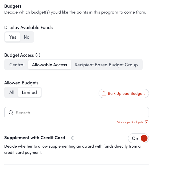
Task: Set Allowed Budgets to All
Action: [x=12, y=92]
